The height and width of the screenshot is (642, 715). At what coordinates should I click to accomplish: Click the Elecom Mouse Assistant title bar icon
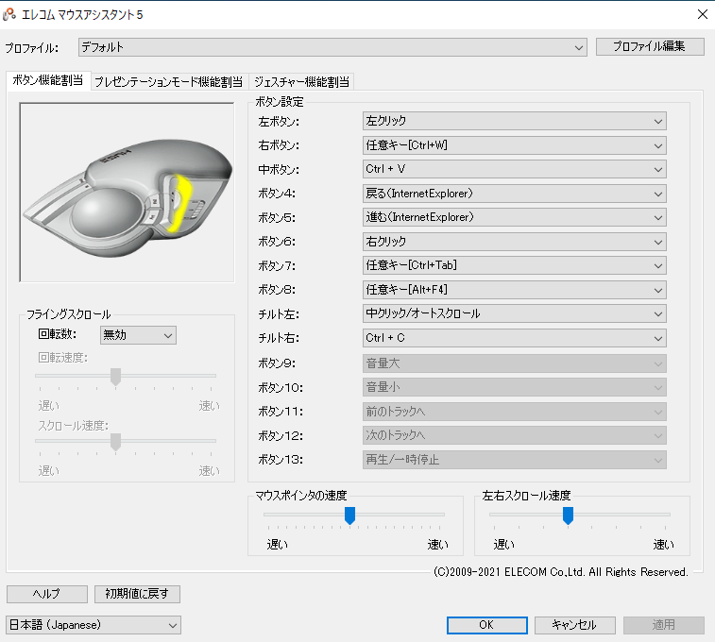point(9,14)
